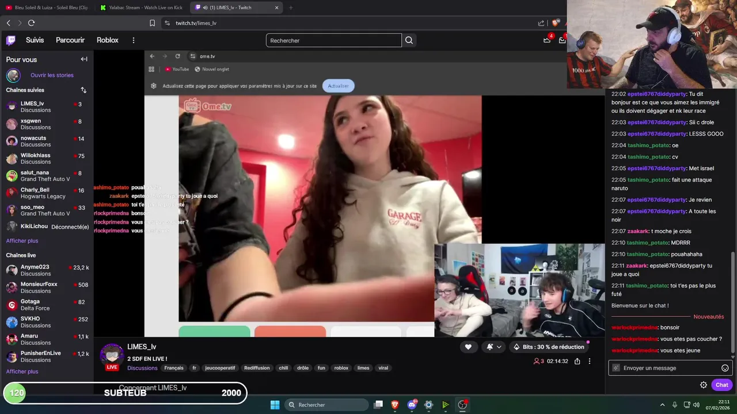Viewport: 737px width, 414px height.
Task: Open Anyme023 live channel
Action: tap(47, 270)
